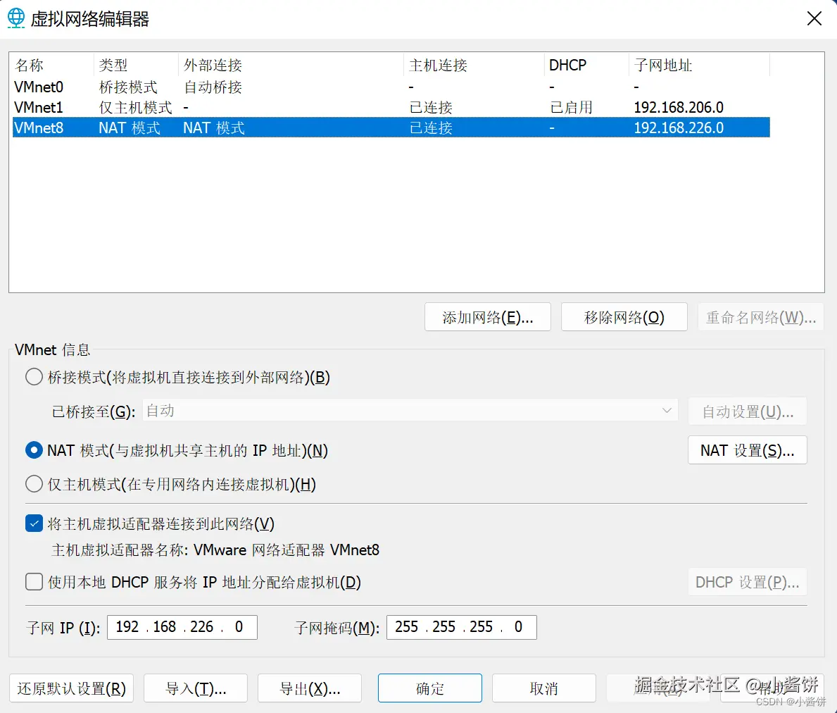837x713 pixels.
Task: Select the VMnet0 network row
Action: pyautogui.click(x=391, y=87)
